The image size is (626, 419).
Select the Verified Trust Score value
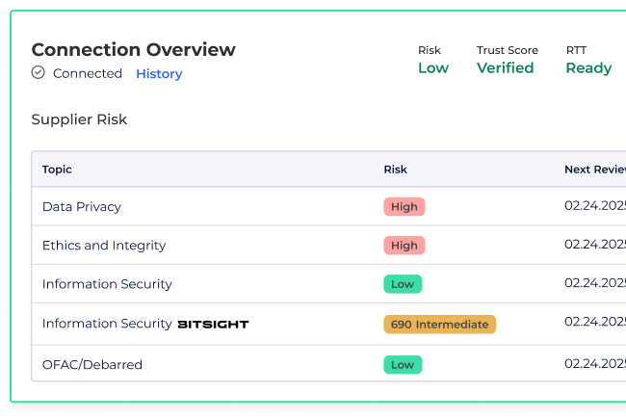coord(505,68)
